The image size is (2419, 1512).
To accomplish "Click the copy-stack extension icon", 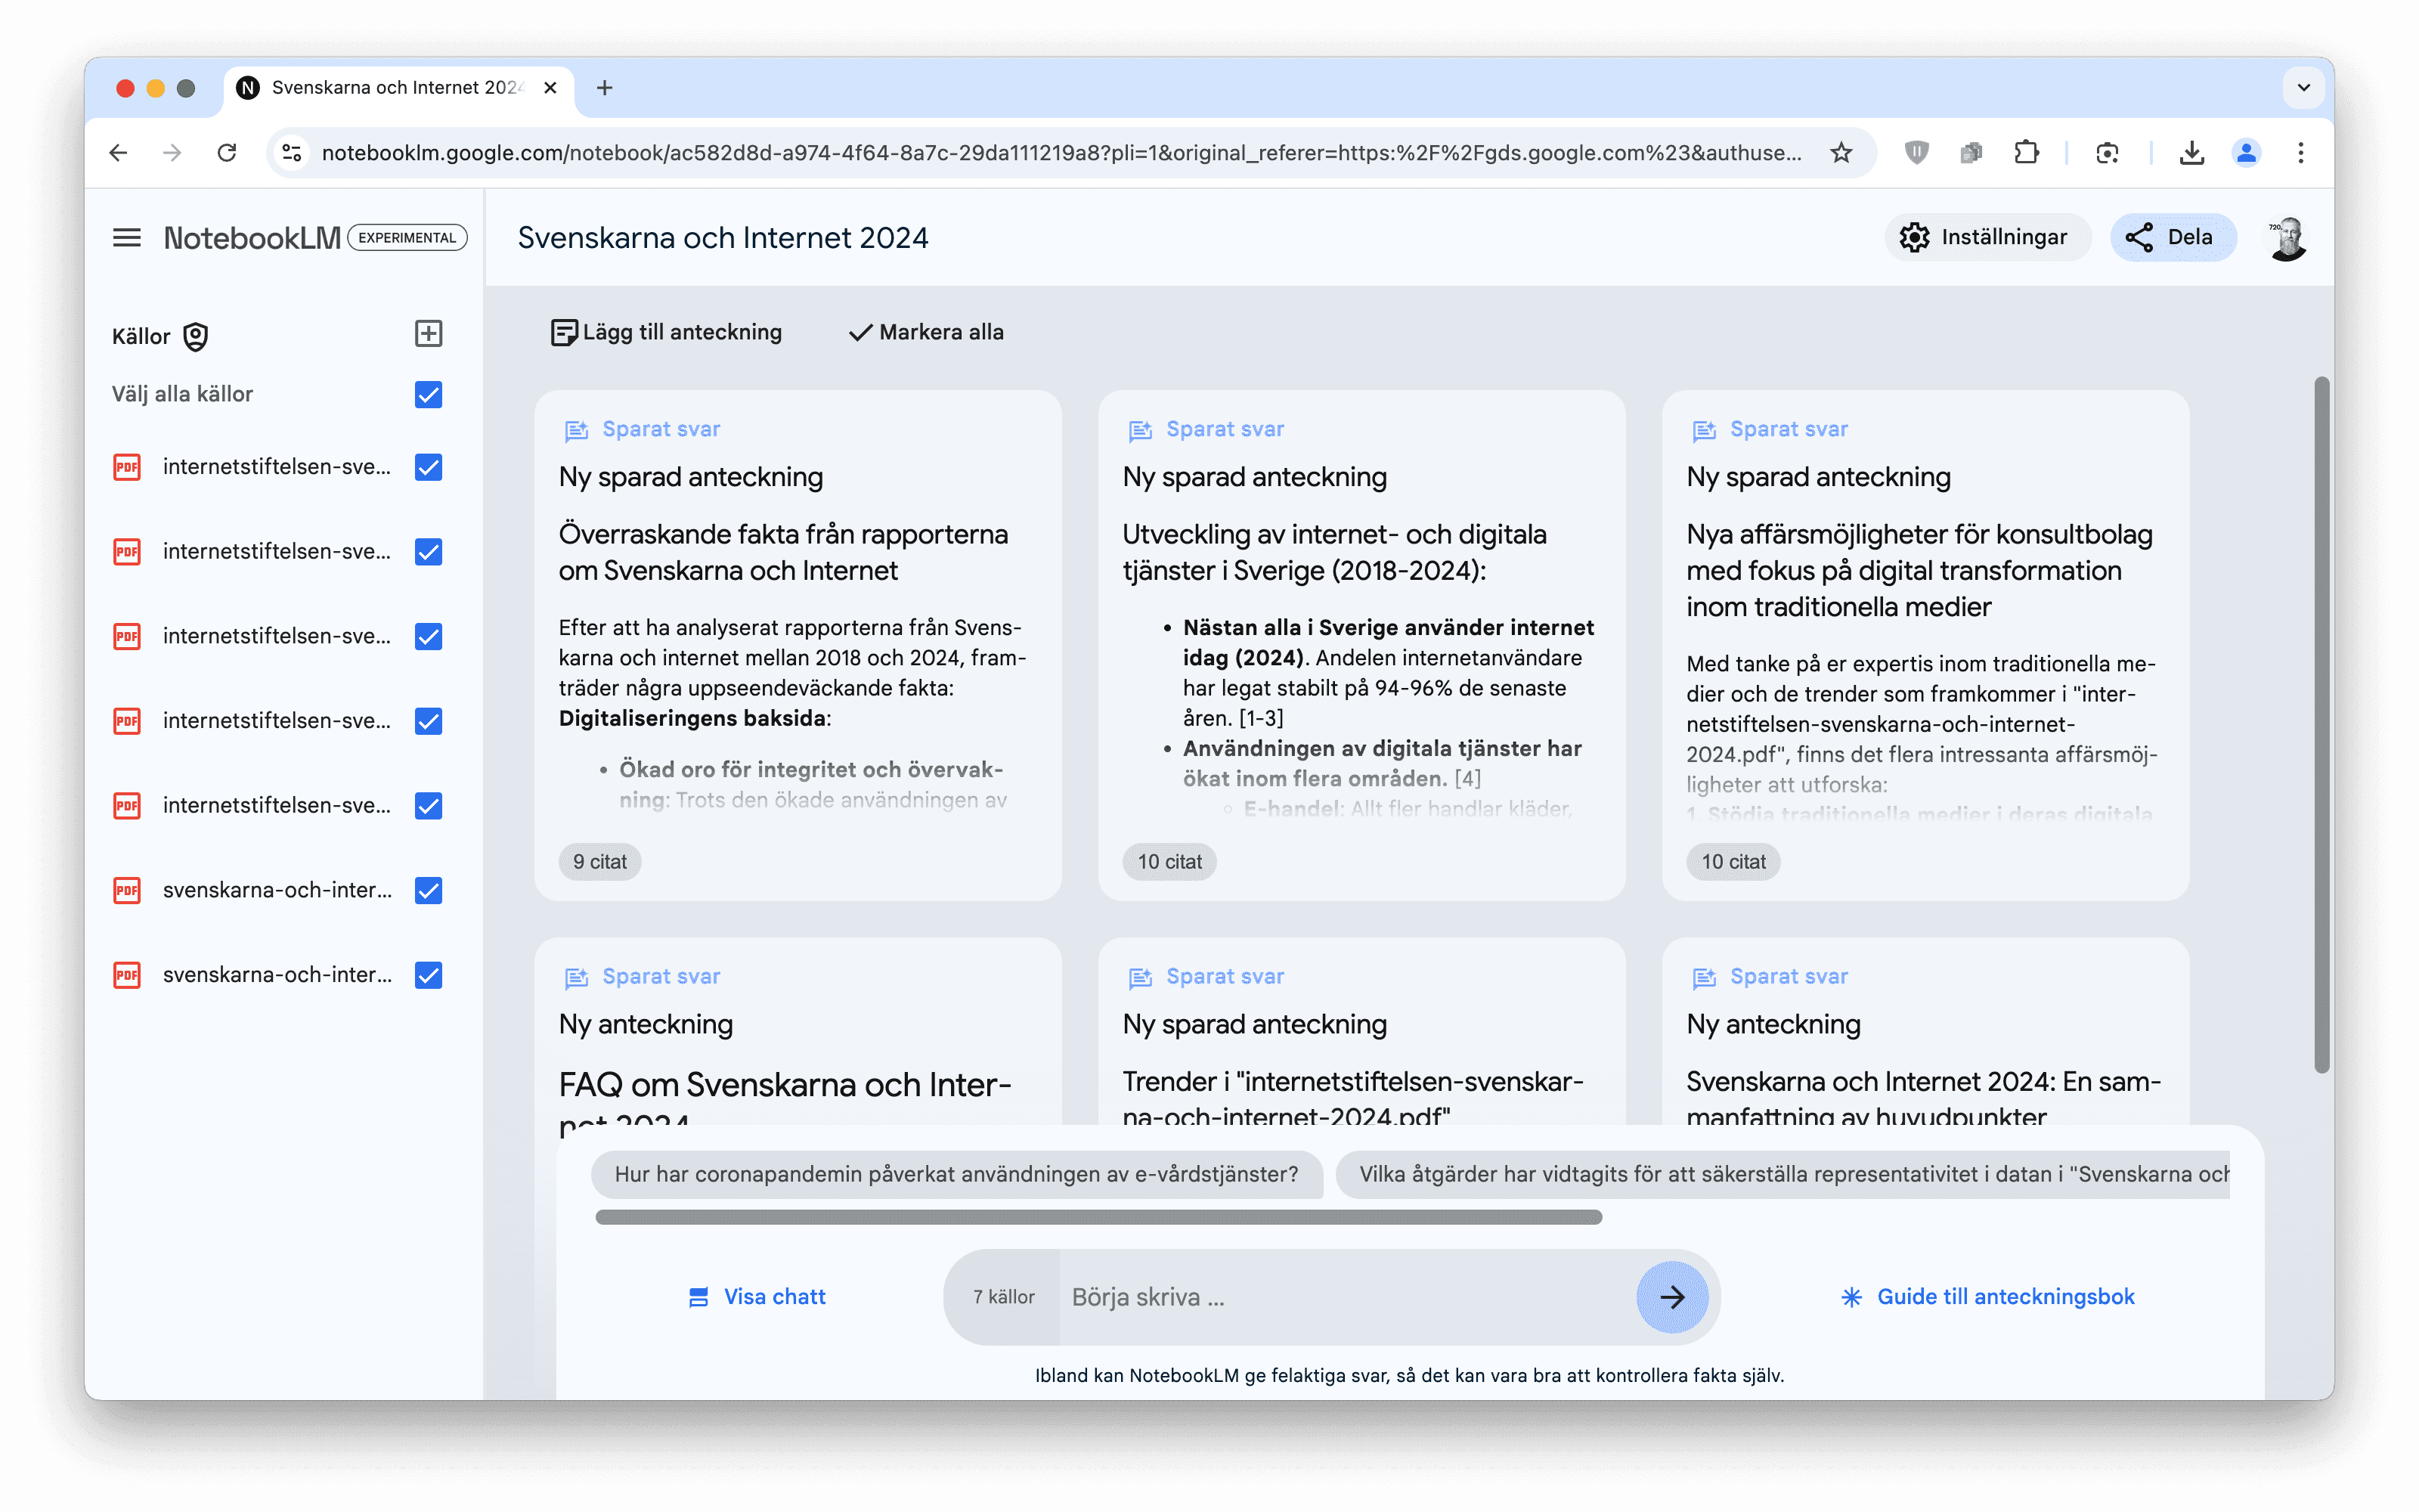I will coord(1970,152).
